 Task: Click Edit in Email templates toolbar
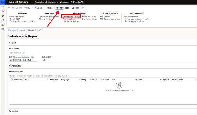[20, 76]
